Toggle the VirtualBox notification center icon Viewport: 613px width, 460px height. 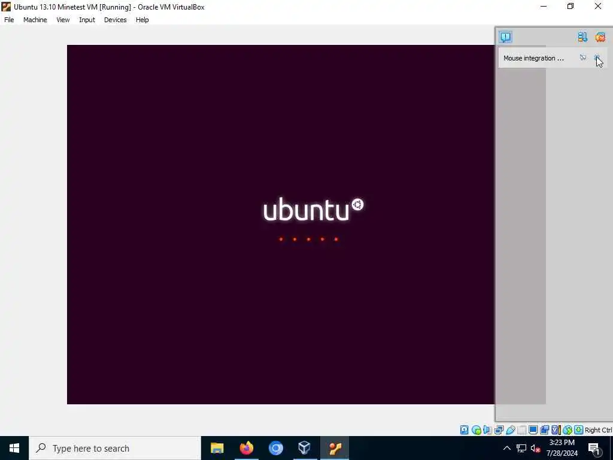tap(505, 37)
